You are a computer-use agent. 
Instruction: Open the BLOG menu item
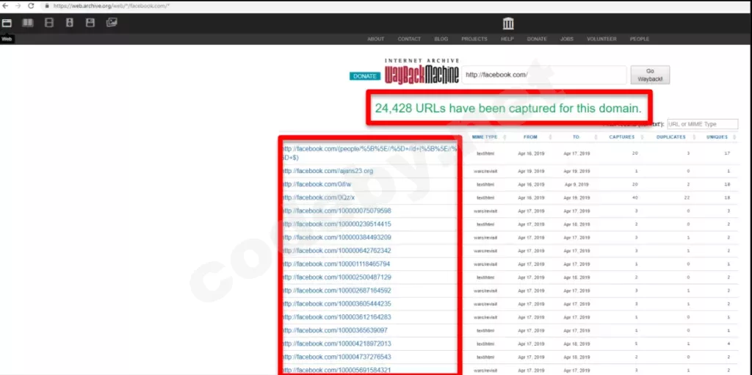[x=441, y=39]
